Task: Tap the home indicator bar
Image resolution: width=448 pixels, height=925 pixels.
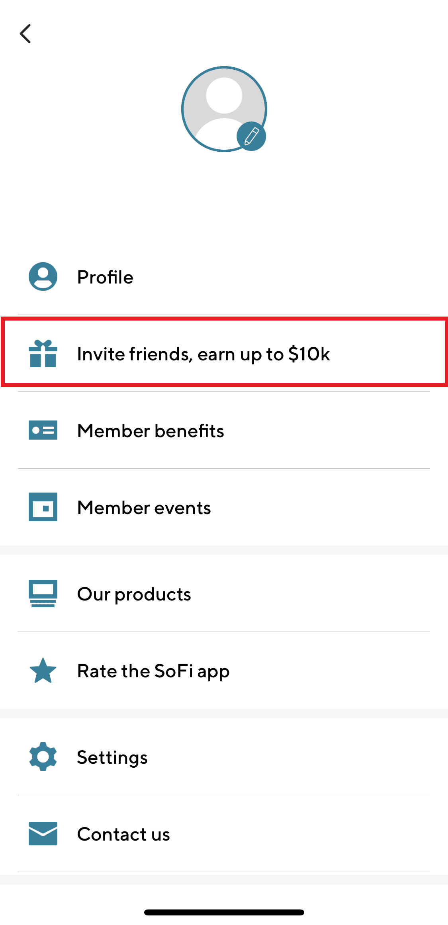Action: point(224,912)
